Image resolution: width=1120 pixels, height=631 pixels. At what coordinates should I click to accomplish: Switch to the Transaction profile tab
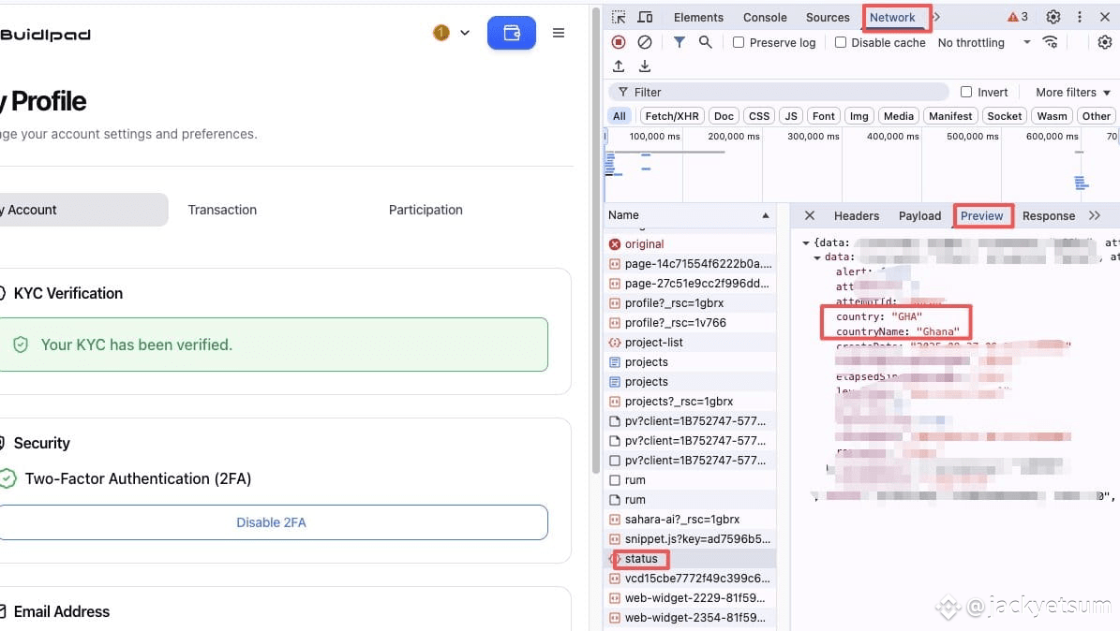[x=222, y=210]
